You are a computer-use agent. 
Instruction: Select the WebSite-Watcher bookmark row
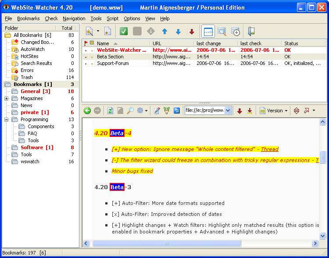pos(204,50)
